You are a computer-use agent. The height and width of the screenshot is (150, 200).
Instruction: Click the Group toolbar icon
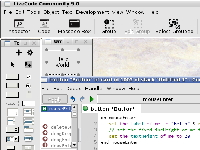coord(108,27)
